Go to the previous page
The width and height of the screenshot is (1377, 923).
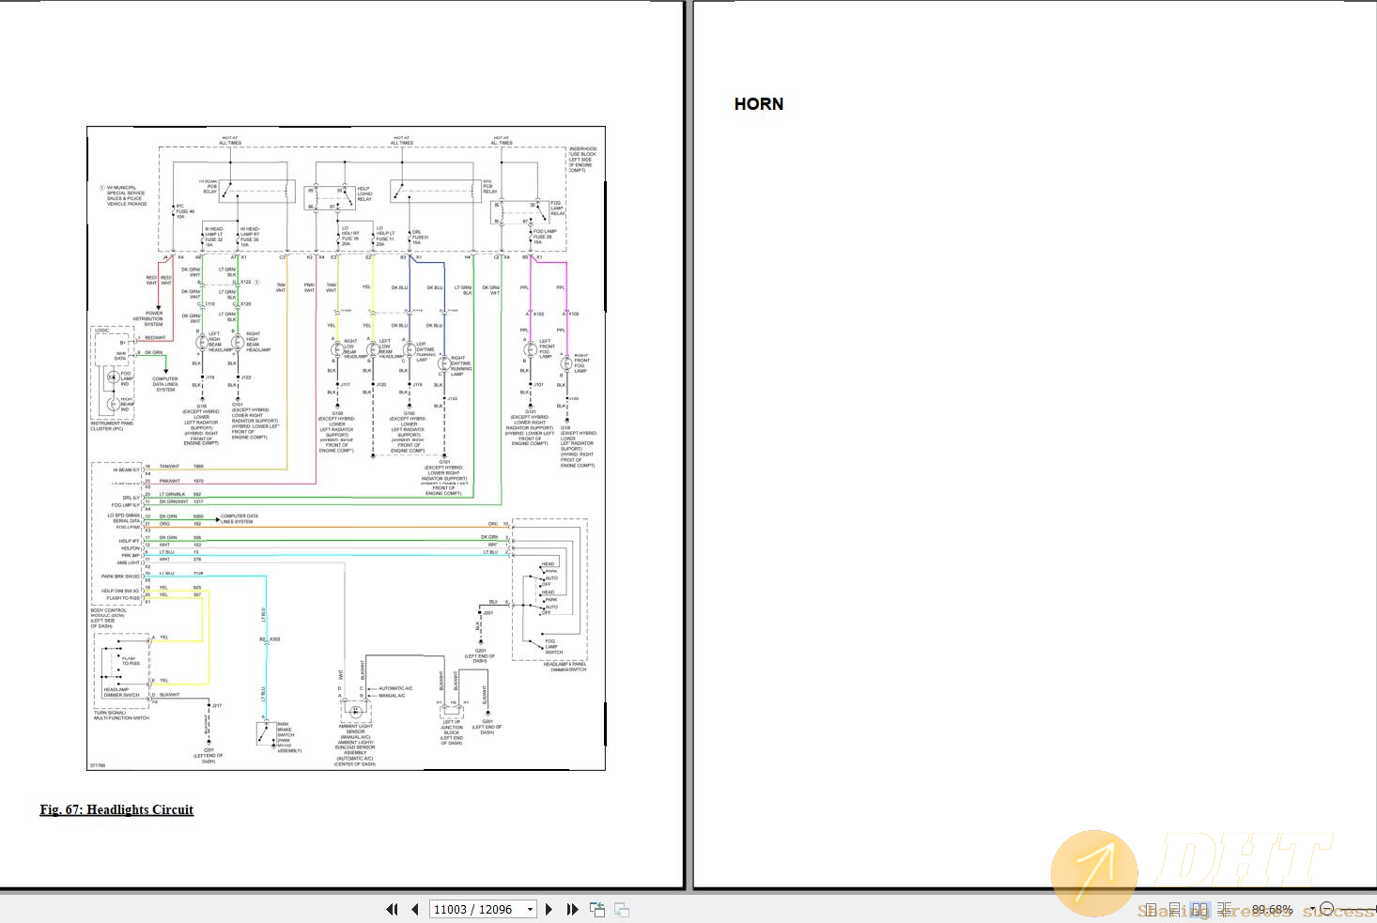pyautogui.click(x=415, y=909)
